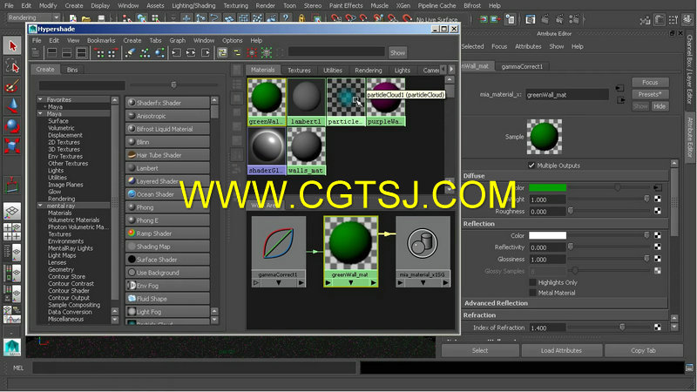The height and width of the screenshot is (392, 697).
Task: Click map button beside Diffuse Weight
Action: click(658, 199)
